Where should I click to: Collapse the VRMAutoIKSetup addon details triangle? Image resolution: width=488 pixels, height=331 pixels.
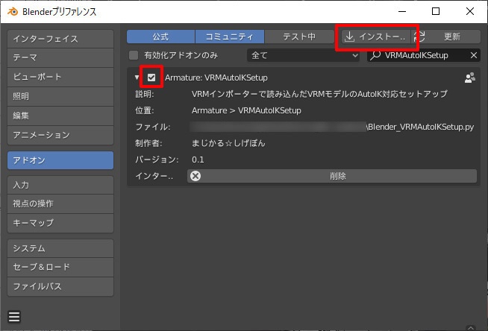pos(137,78)
